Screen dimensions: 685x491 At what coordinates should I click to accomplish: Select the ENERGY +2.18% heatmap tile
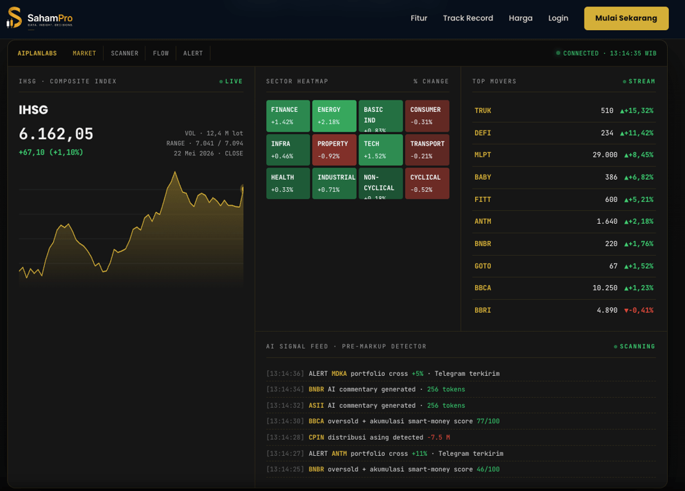click(334, 116)
